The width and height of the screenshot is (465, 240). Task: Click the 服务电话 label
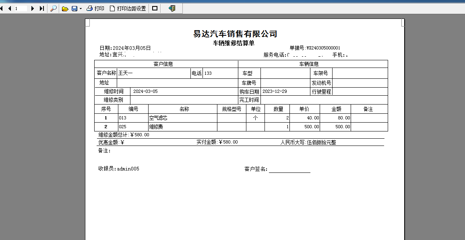coord(275,55)
